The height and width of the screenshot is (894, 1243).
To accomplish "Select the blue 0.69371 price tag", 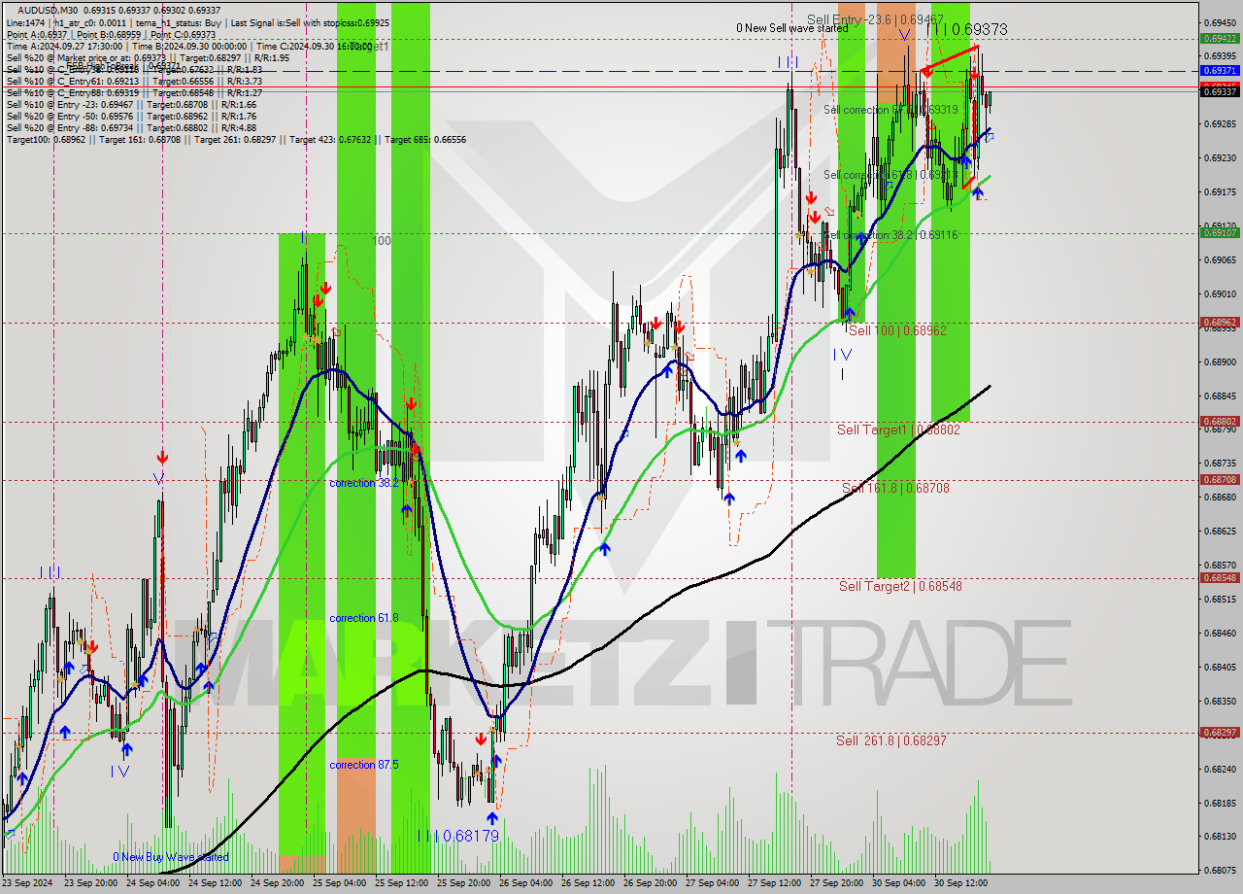I will point(1220,71).
